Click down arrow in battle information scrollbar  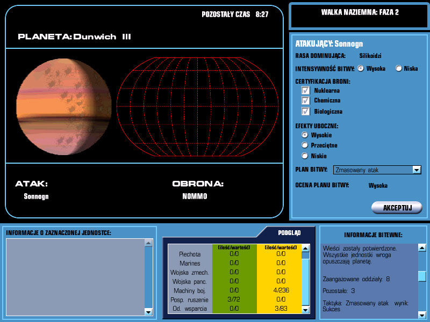coord(422,315)
